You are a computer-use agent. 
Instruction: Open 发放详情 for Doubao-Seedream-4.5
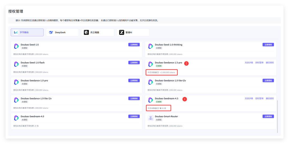(249, 98)
